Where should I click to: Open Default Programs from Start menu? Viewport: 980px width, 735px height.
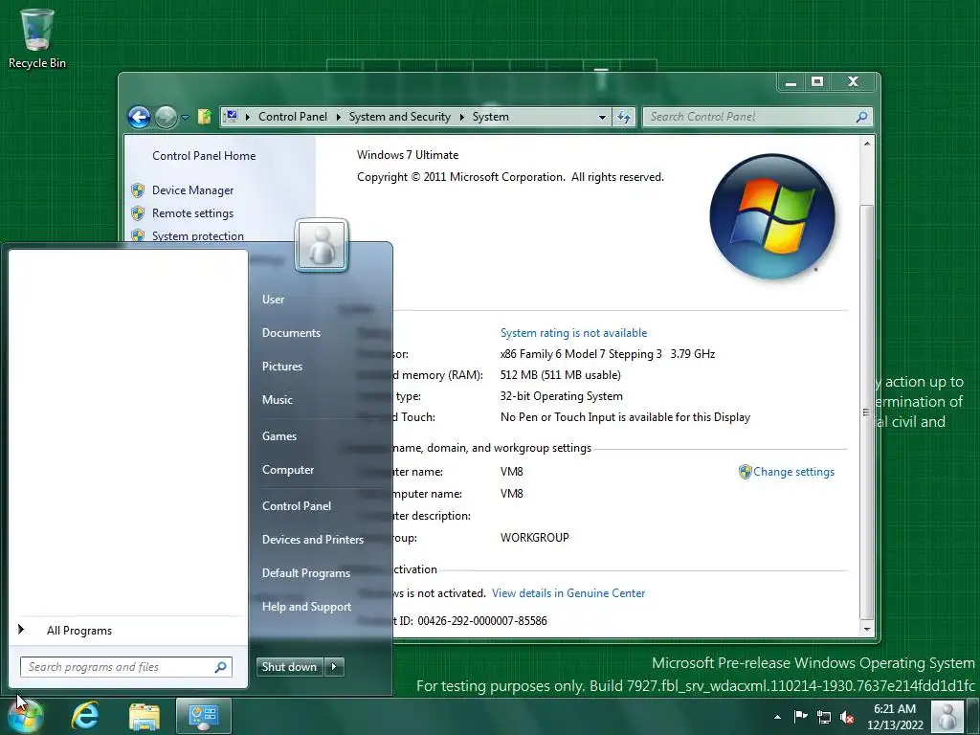point(305,573)
